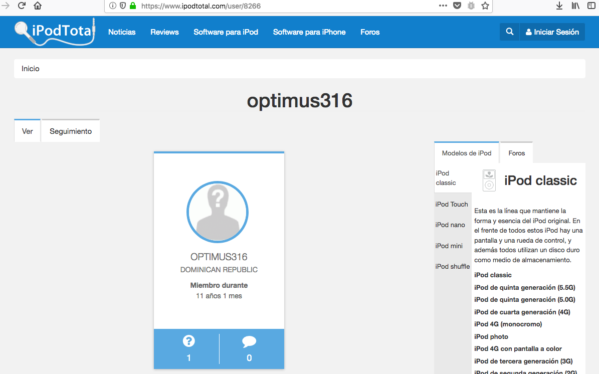This screenshot has height=374, width=599.
Task: Click the large iPod classic heading
Action: click(x=540, y=180)
